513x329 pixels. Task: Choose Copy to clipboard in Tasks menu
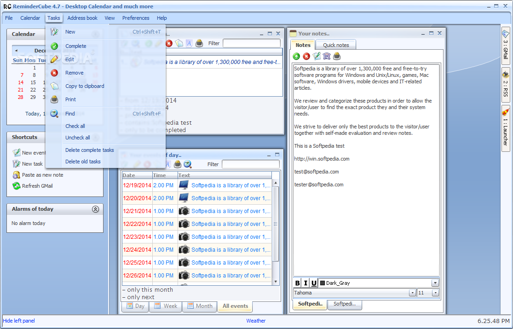click(x=105, y=86)
